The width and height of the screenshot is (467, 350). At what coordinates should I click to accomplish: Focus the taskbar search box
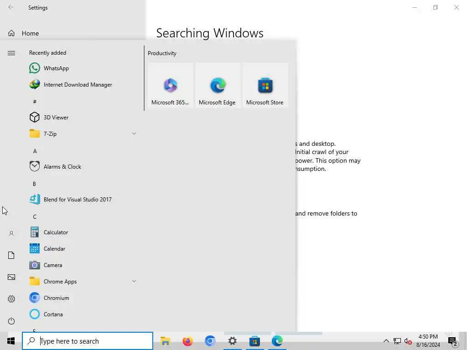(x=88, y=341)
